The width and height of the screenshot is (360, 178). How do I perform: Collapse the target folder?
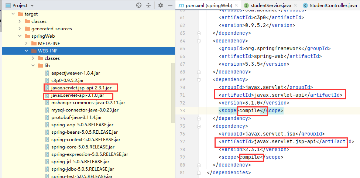pos(13,14)
